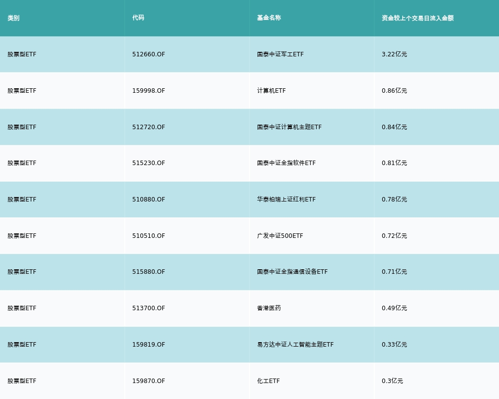The image size is (499, 399).
Task: Click 股票型ETF in the 515230.OF row
Action: coord(22,163)
